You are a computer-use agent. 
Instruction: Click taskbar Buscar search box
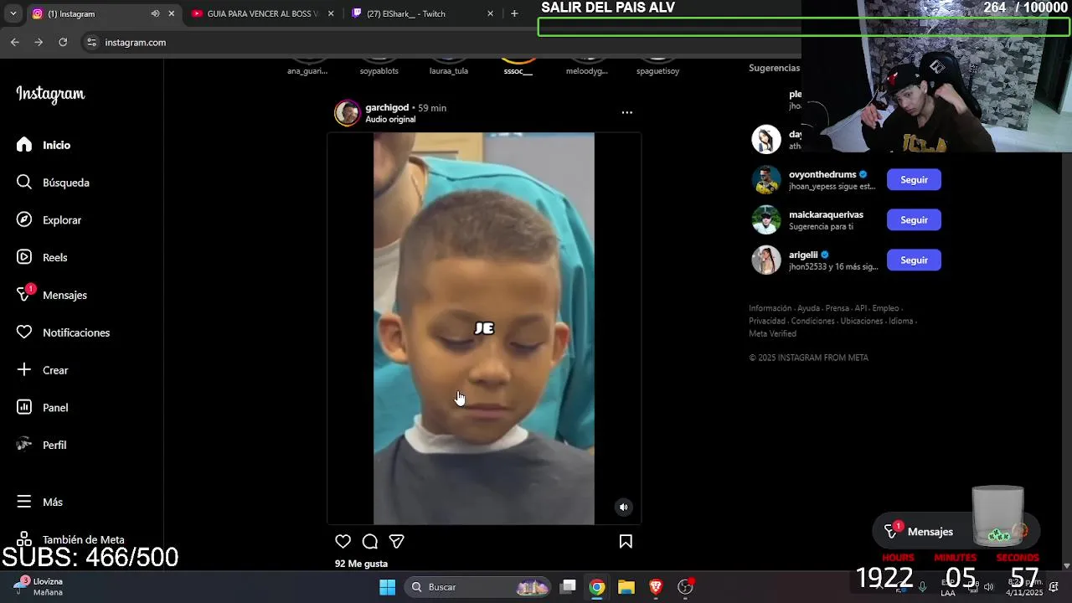pyautogui.click(x=478, y=587)
